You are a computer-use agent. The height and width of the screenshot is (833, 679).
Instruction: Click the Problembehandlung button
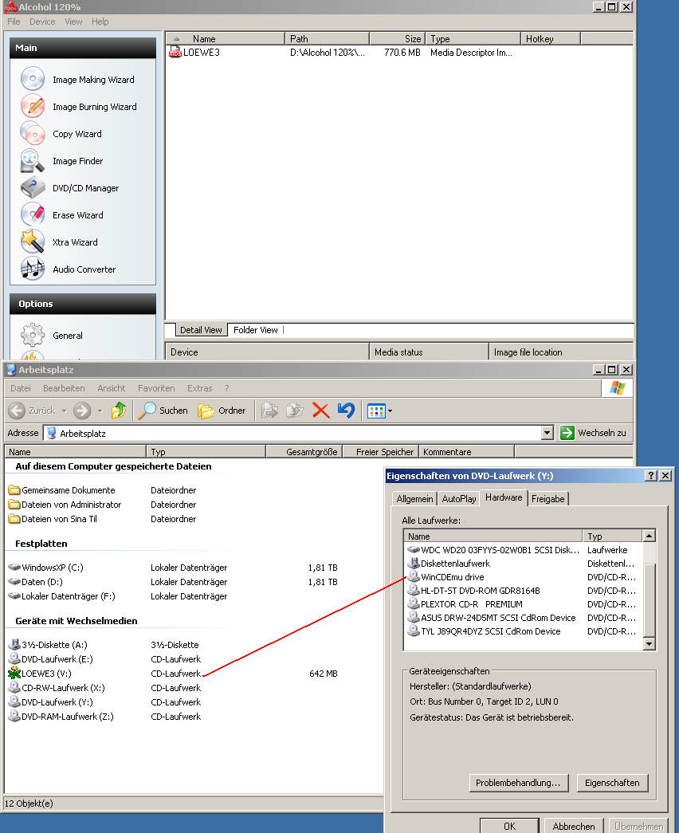(518, 783)
